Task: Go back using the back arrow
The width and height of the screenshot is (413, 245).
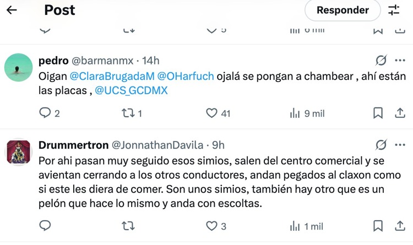Action: tap(12, 10)
